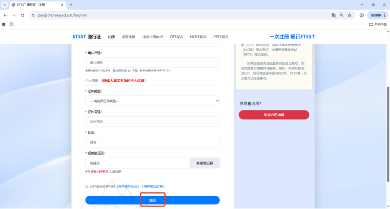This screenshot has height=209, width=390.
Task: Click the translate page icon
Action: (334, 15)
